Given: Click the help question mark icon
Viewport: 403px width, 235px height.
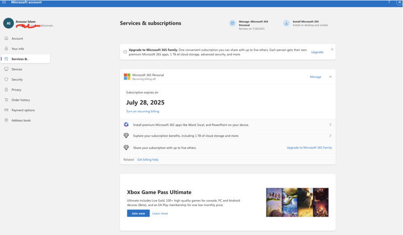Looking at the screenshot, I should click(x=389, y=2).
